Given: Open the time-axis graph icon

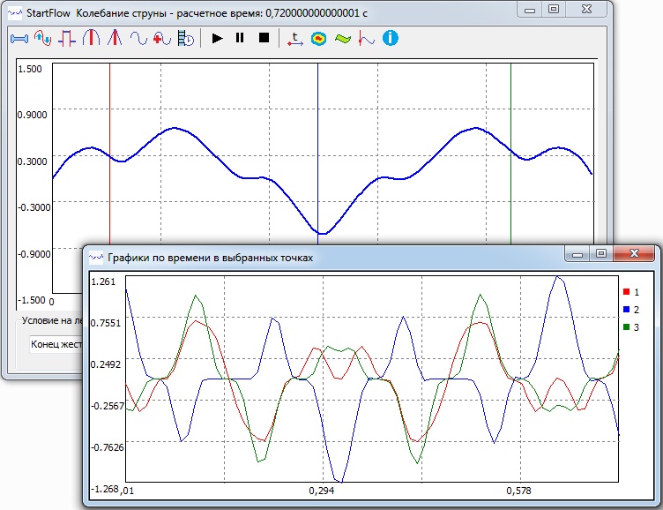Looking at the screenshot, I should point(295,39).
